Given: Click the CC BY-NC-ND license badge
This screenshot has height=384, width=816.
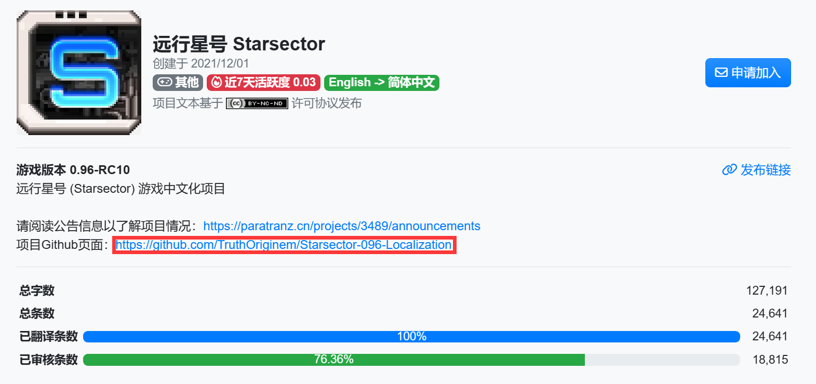Looking at the screenshot, I should [x=257, y=103].
